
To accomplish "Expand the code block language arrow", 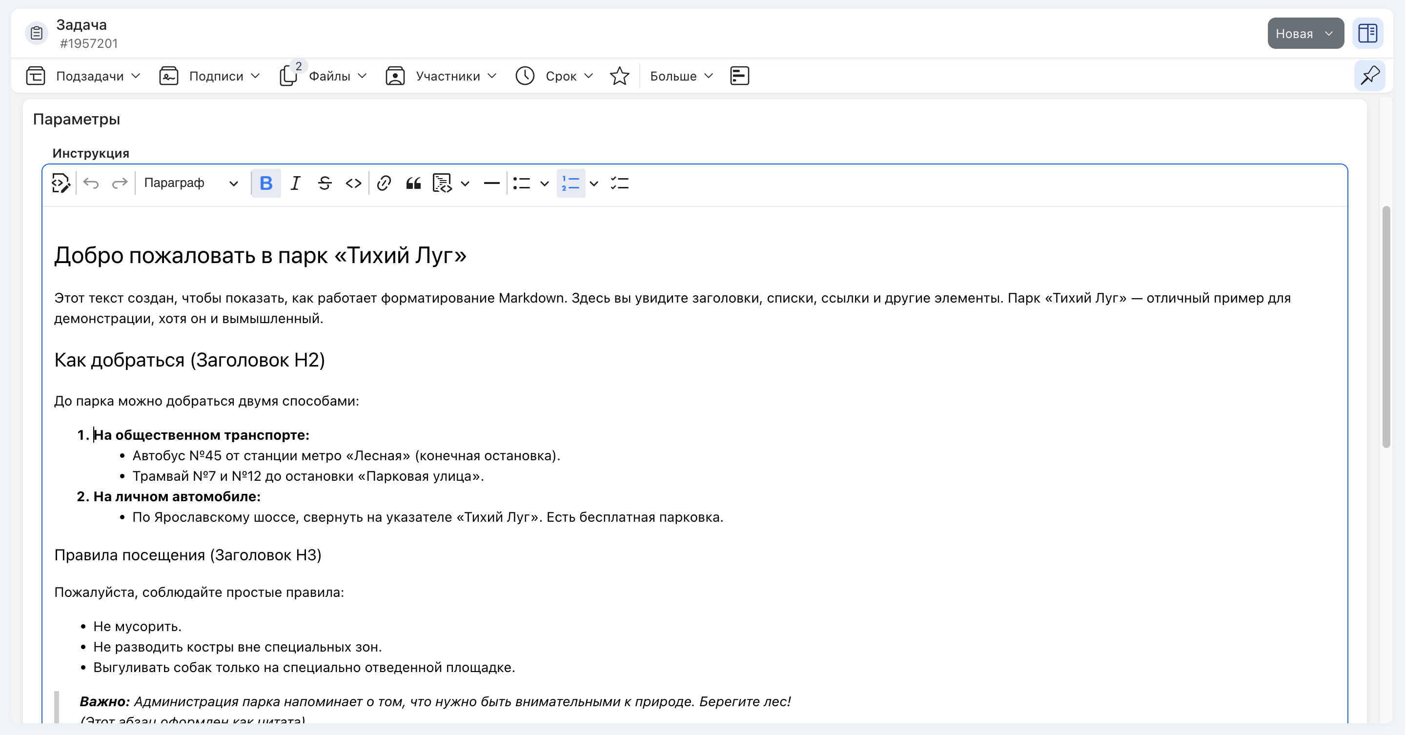I will click(x=465, y=184).
